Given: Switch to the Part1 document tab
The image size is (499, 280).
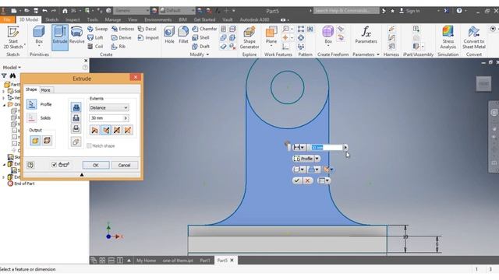Looking at the screenshot, I should (x=205, y=261).
